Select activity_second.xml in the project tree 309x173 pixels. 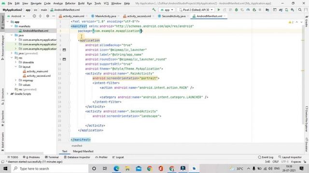pos(39,76)
